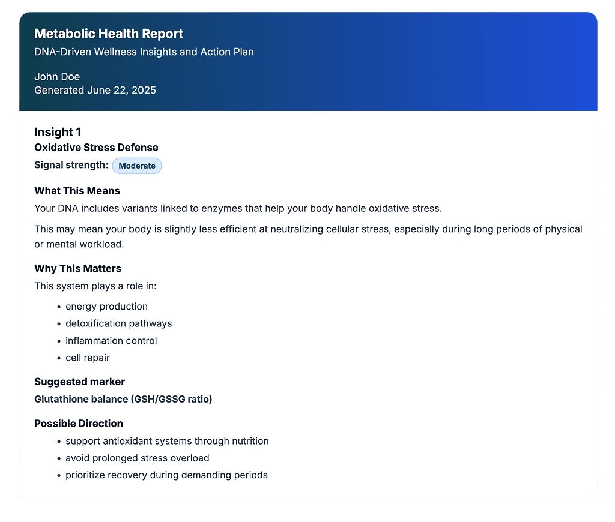Click the Possible Direction heading
615x522 pixels.
(79, 424)
